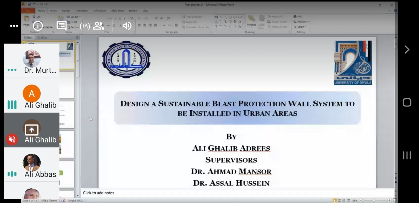The width and height of the screenshot is (419, 203).
Task: Click the Line Spacing icon
Action: point(169,19)
